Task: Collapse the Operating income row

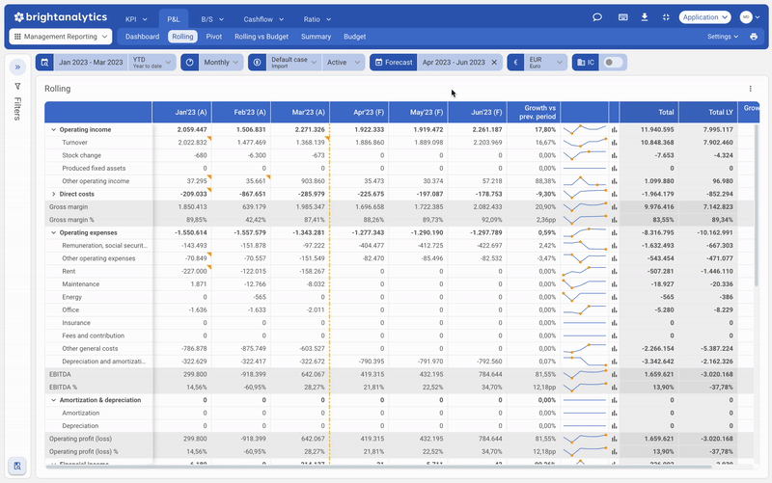Action: coord(54,130)
